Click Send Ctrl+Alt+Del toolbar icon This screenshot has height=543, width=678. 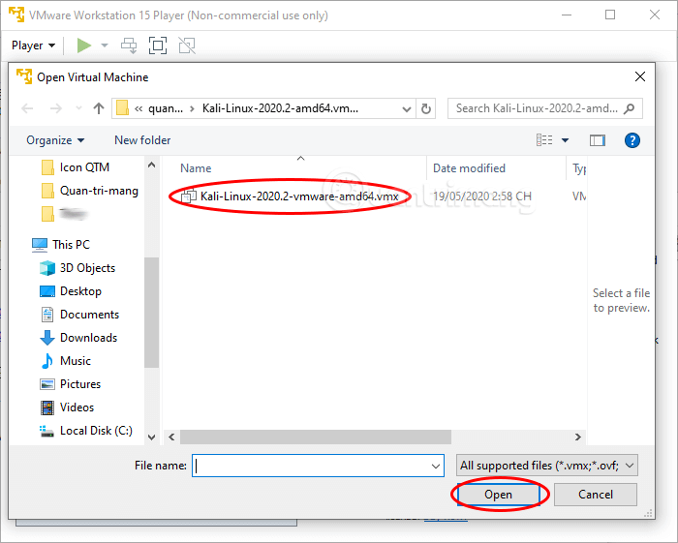pos(129,45)
